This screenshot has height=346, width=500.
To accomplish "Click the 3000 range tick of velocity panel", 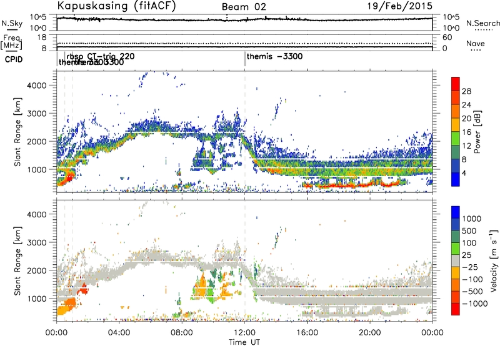I will [x=36, y=242].
